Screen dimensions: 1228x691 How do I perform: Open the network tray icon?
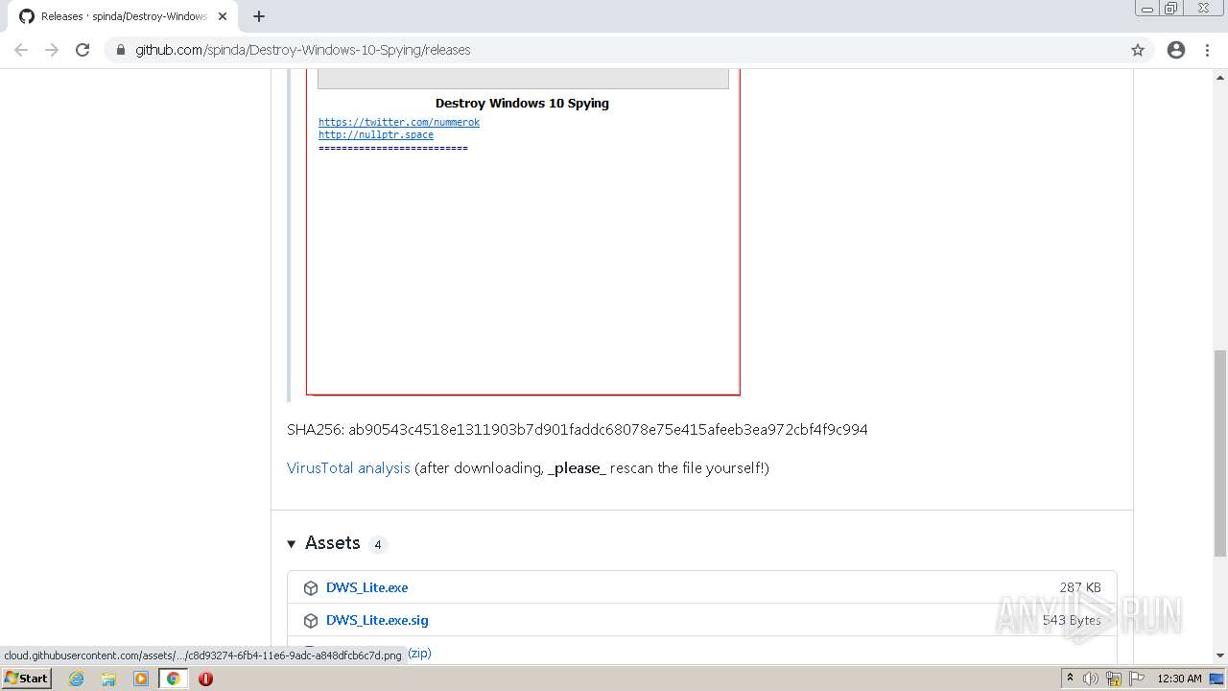pos(1114,679)
